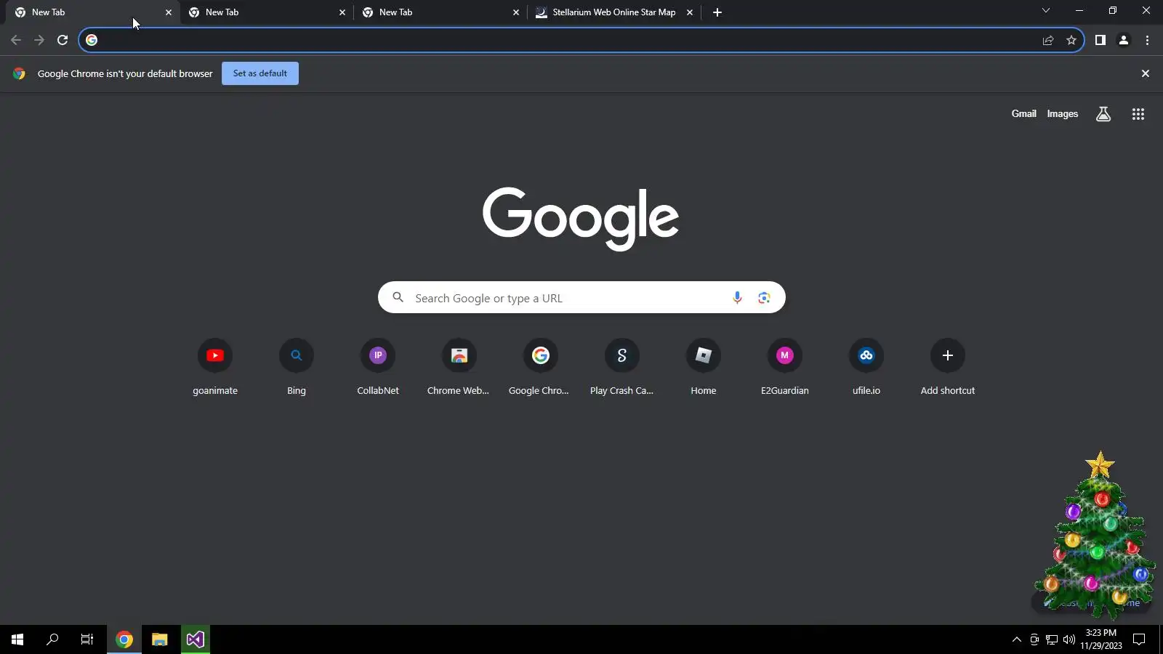
Task: Open the Home shortcut tile
Action: pos(703,368)
